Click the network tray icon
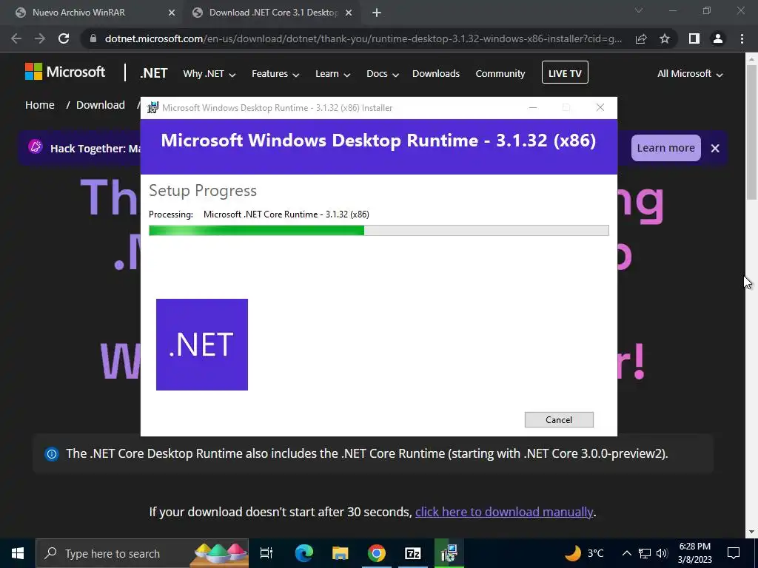 pos(645,553)
